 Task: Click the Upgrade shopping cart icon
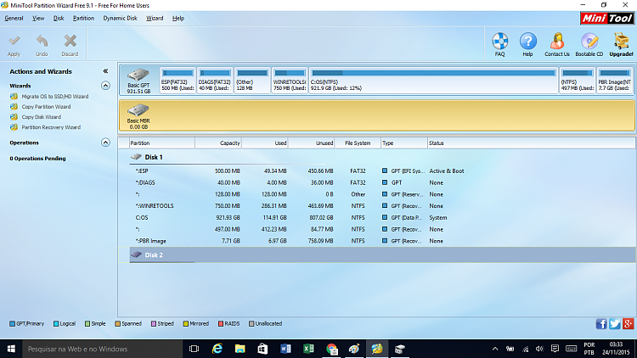pos(621,41)
